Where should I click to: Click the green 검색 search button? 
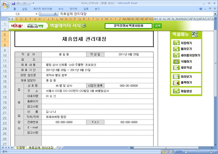157,26
